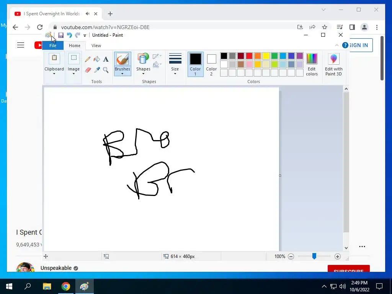Open Edit colors dialog

pos(312,64)
